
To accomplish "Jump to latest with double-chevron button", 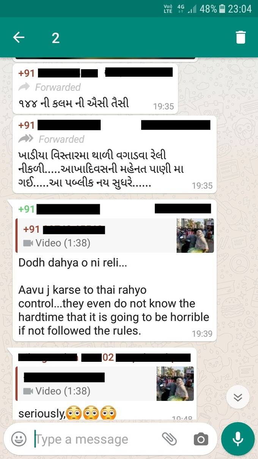I will coord(238,397).
